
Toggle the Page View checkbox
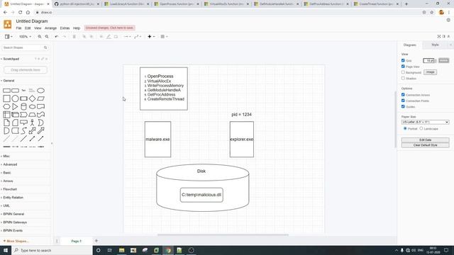pos(403,67)
